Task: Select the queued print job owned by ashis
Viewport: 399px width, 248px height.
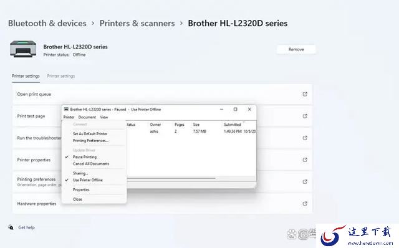Action: click(191, 131)
